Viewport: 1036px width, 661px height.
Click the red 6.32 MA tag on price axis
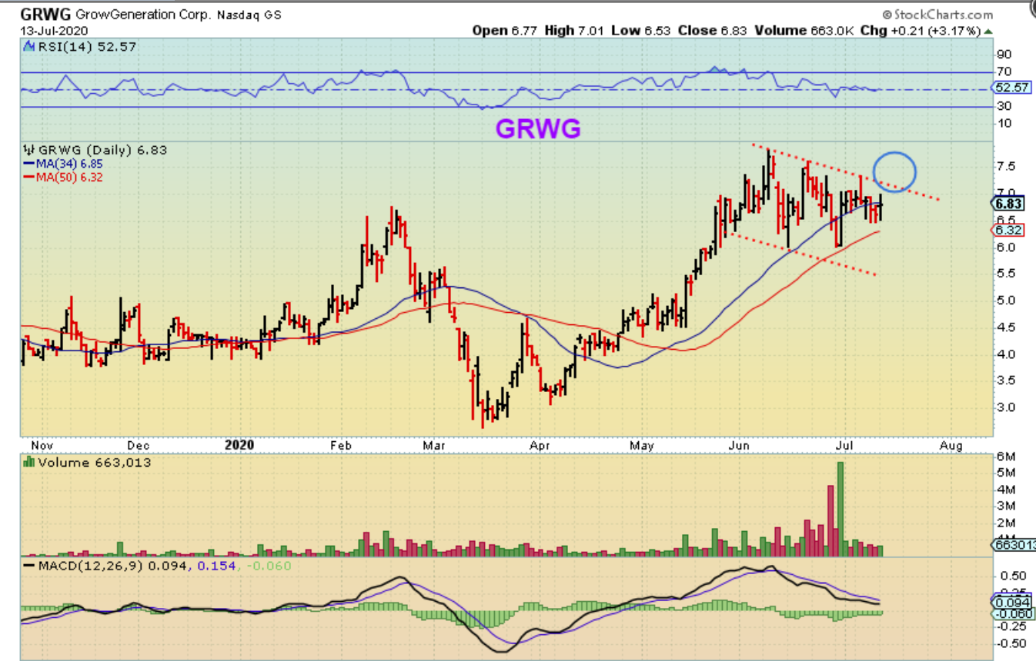(x=1007, y=229)
